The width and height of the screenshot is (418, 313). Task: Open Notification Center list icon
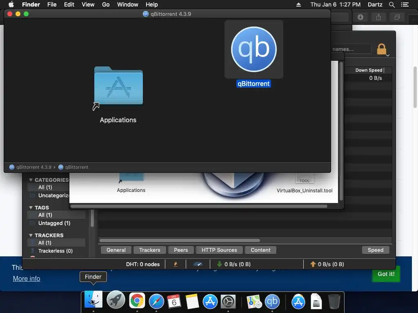click(405, 4)
